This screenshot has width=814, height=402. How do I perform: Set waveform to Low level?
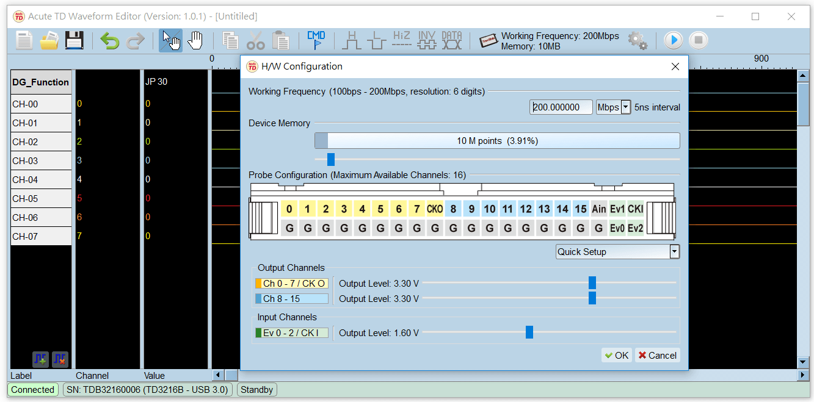[376, 40]
